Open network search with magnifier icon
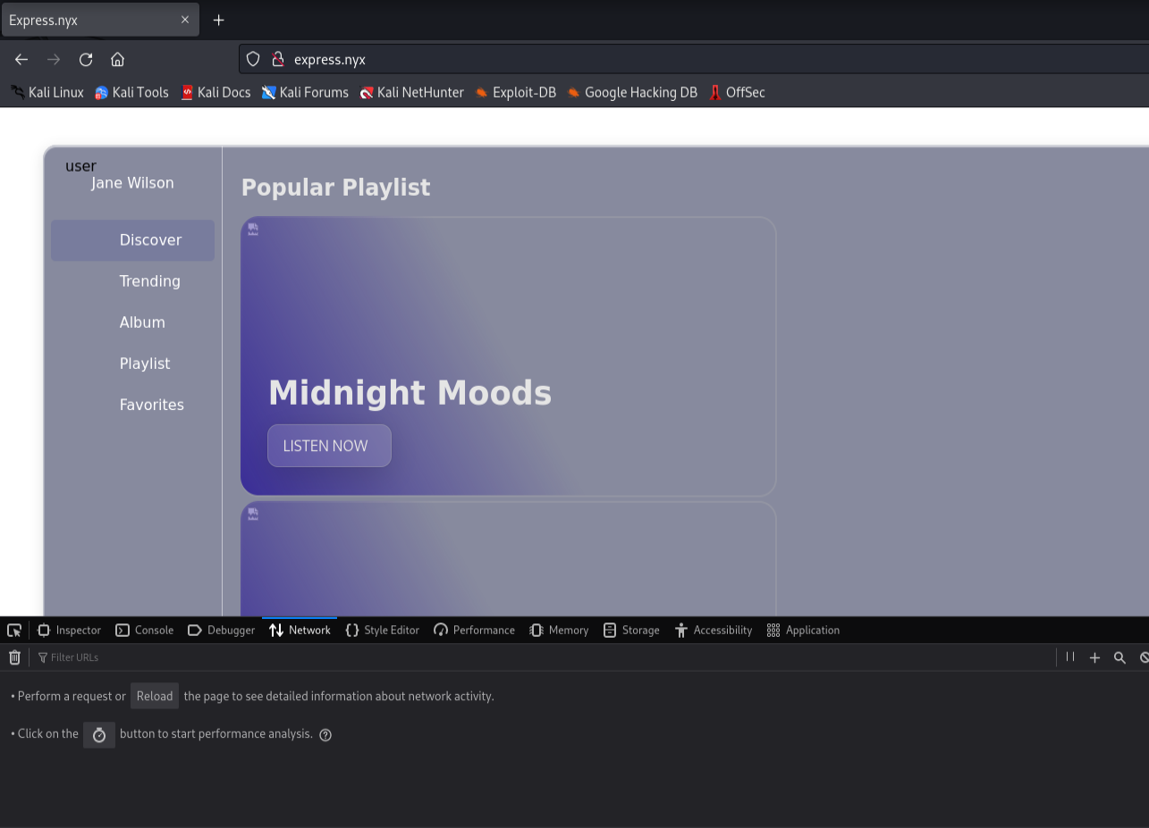Screen dimensions: 1149x828 (x=1119, y=657)
